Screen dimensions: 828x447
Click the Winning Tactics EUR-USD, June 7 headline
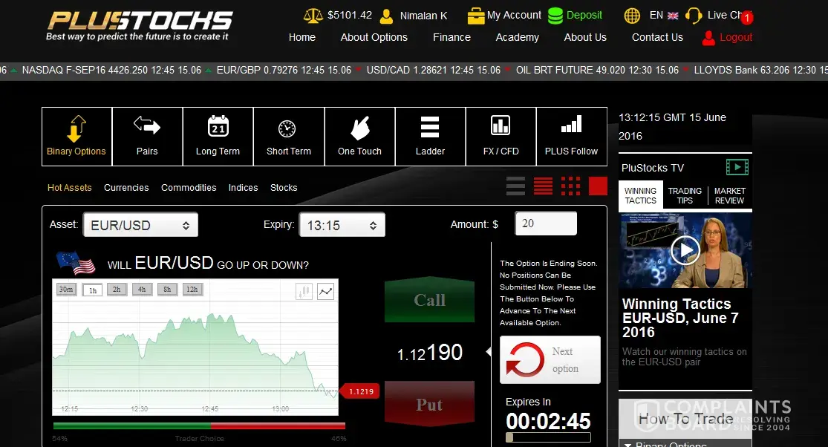[680, 319]
